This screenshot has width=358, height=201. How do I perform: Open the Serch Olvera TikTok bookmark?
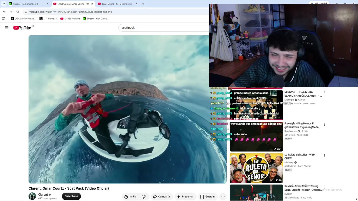coord(23,19)
